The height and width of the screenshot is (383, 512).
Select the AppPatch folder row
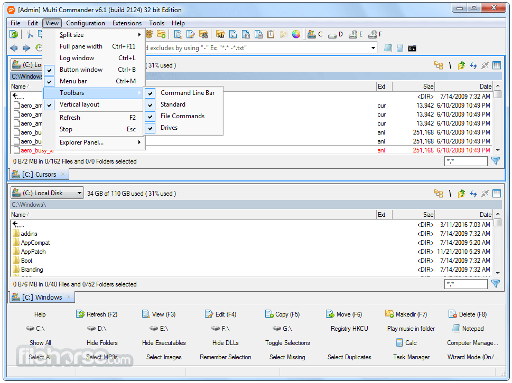252,252
